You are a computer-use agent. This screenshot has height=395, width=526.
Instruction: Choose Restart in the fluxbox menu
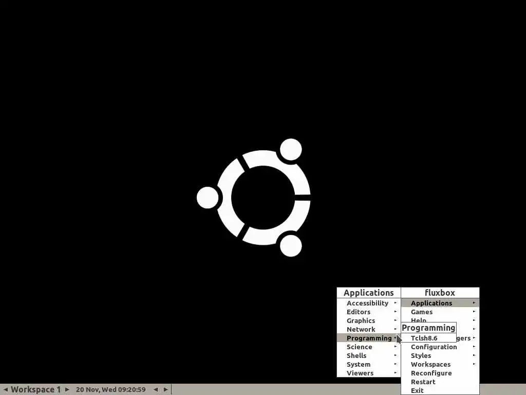pos(440,382)
